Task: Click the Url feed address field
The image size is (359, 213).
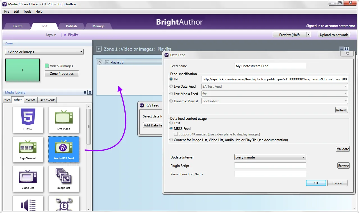Action: tap(275, 79)
